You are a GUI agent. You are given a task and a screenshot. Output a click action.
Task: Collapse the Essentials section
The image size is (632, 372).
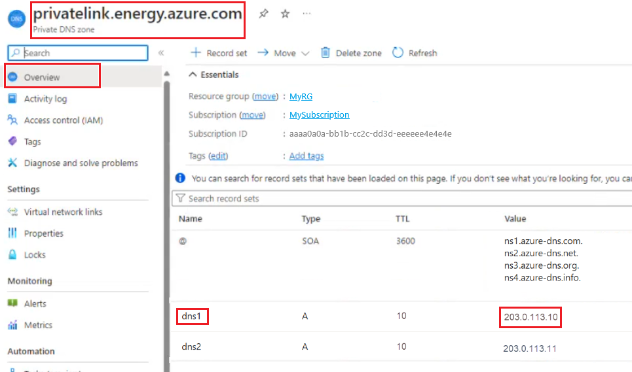coord(194,75)
